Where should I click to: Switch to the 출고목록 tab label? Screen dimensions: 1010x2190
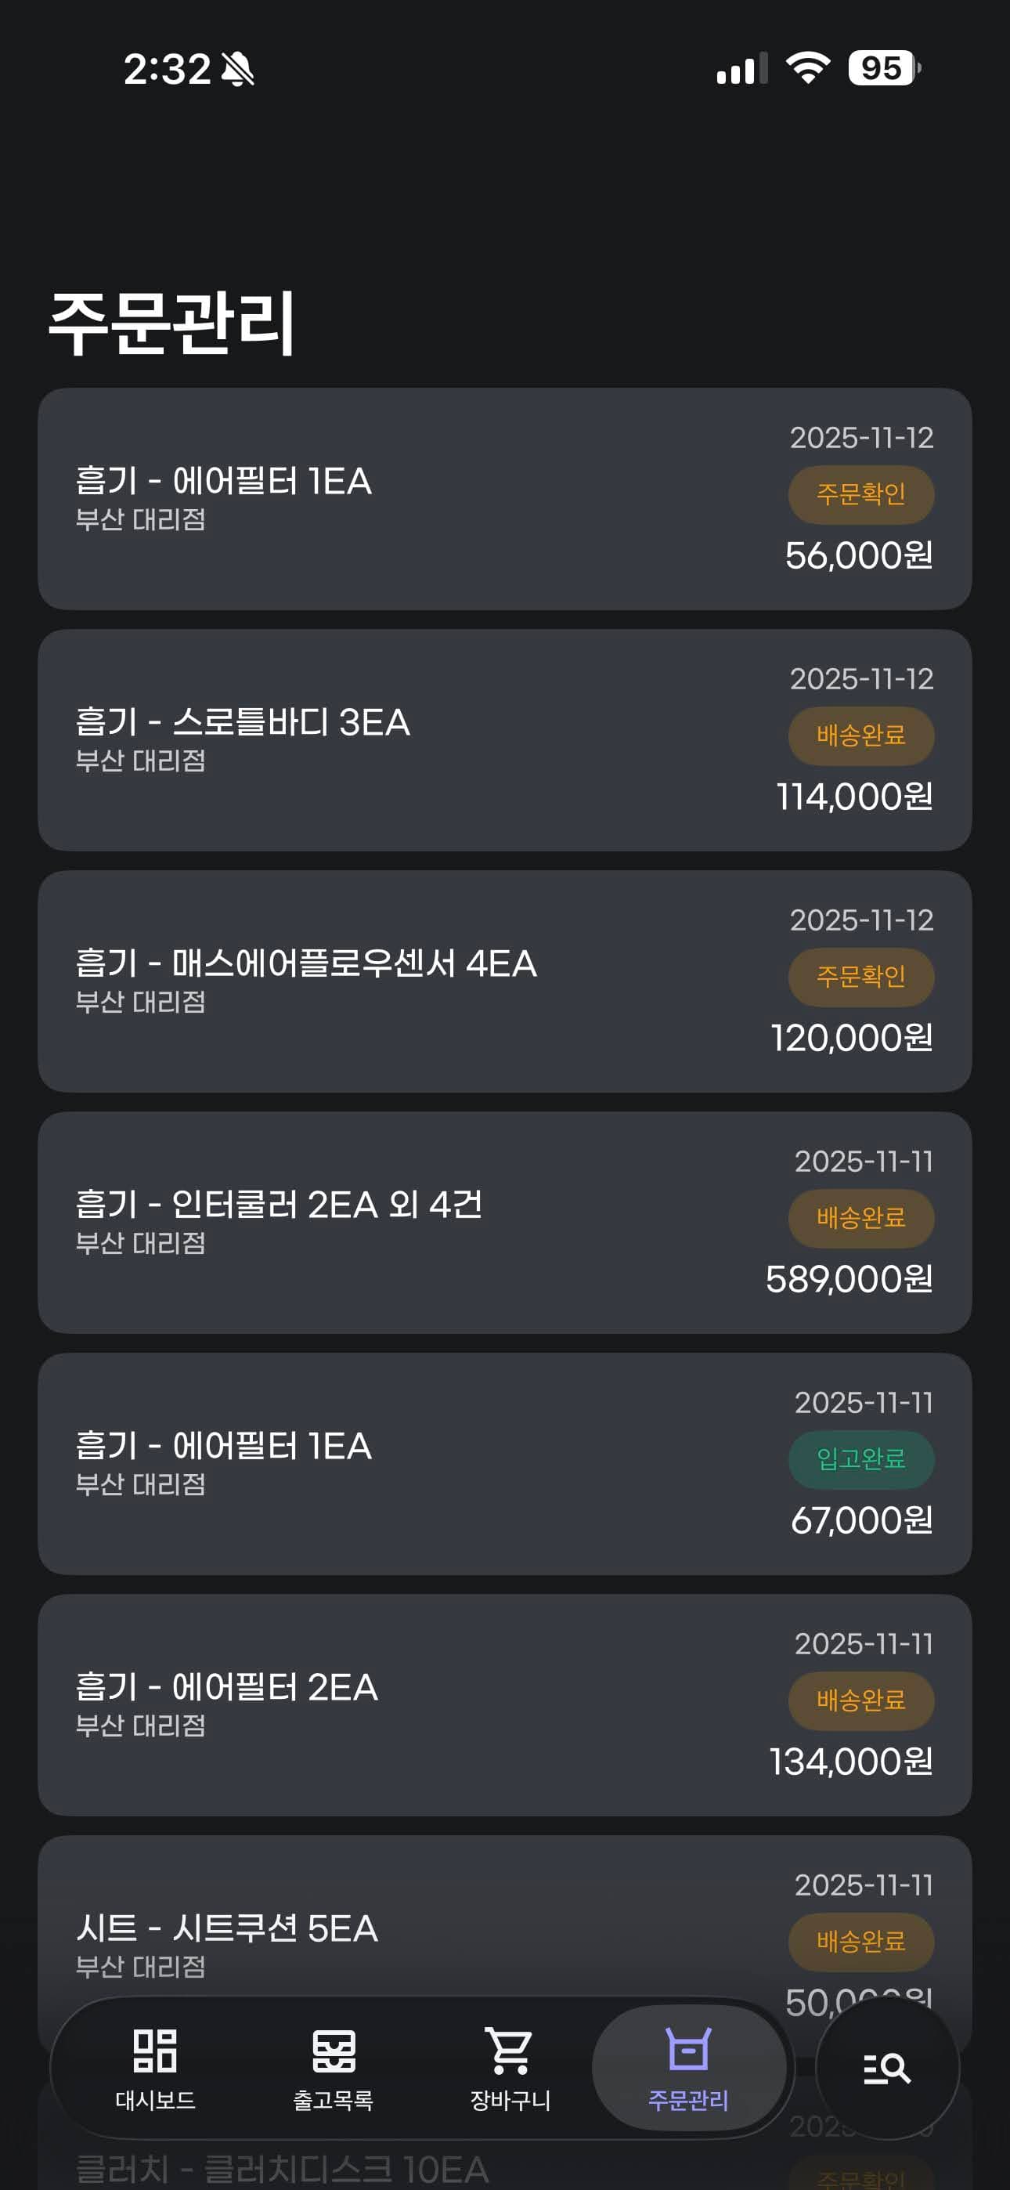point(334,2100)
